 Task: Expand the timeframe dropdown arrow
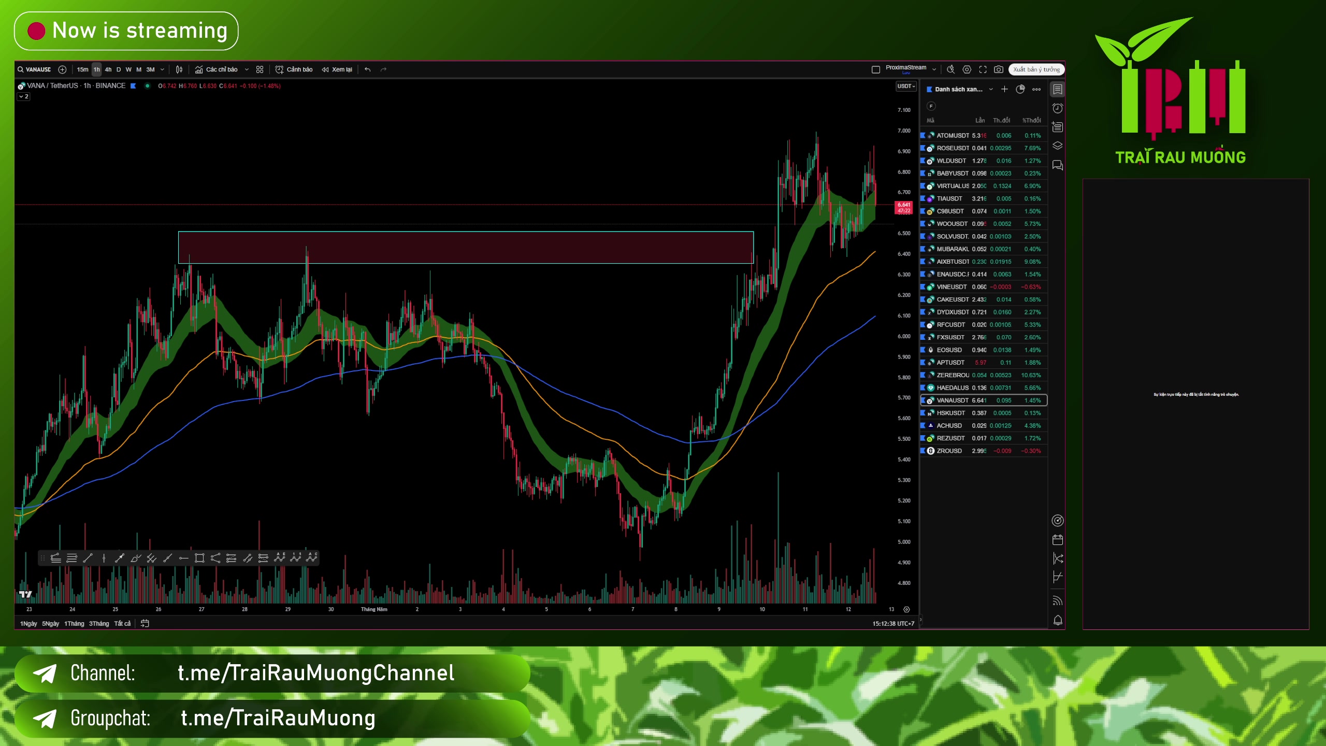(x=162, y=69)
